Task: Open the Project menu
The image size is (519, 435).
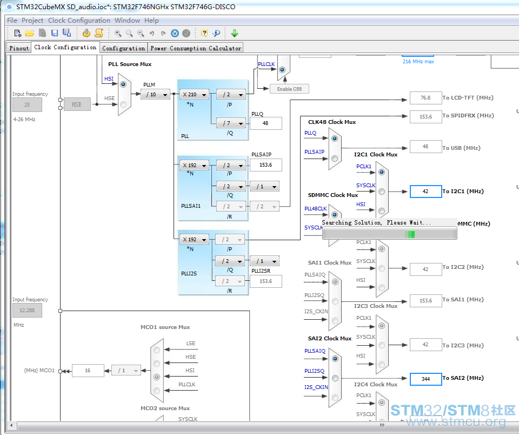Action: (32, 20)
